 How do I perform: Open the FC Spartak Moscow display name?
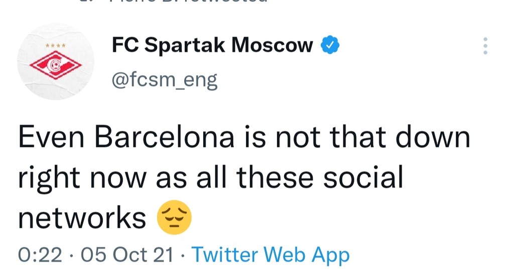212,46
